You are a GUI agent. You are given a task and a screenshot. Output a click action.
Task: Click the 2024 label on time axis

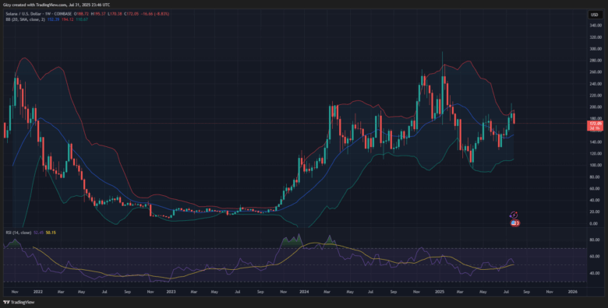click(304, 292)
